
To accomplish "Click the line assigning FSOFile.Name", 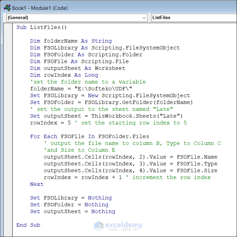I will (131, 157).
